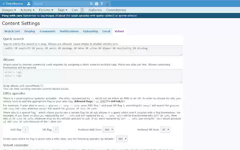Click the magnifier search icon

click(x=91, y=4)
